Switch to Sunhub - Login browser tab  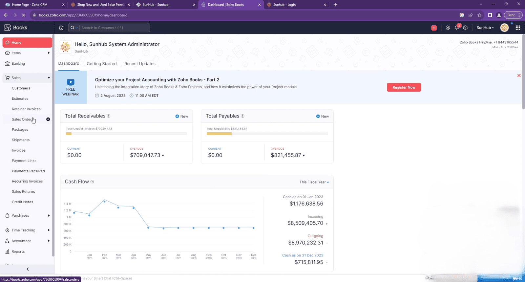tap(296, 5)
